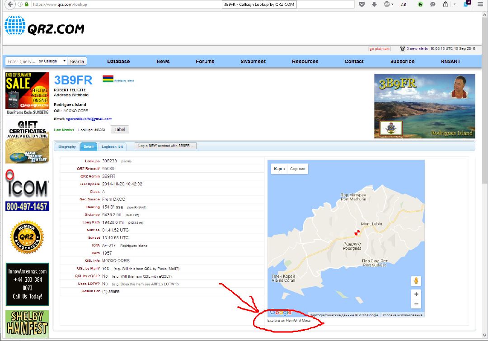Click 'Log a NEW contact with 3B9FR' button
The image size is (488, 341).
tap(165, 146)
